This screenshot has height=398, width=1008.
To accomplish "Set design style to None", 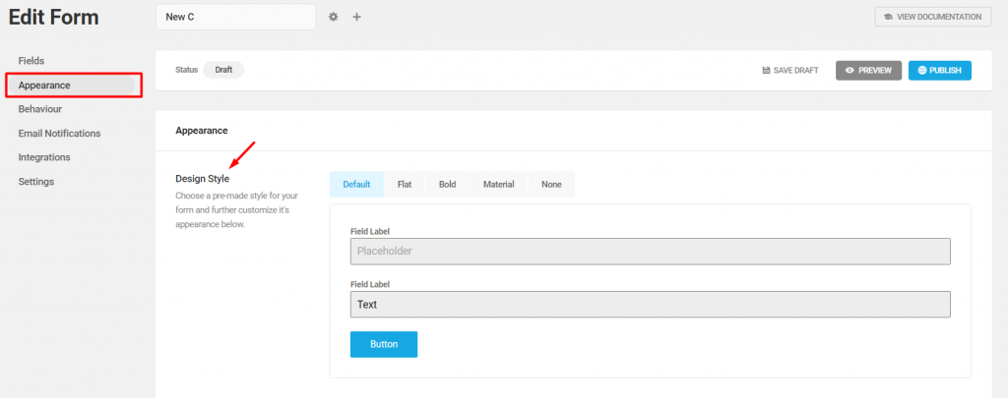I will click(x=551, y=184).
